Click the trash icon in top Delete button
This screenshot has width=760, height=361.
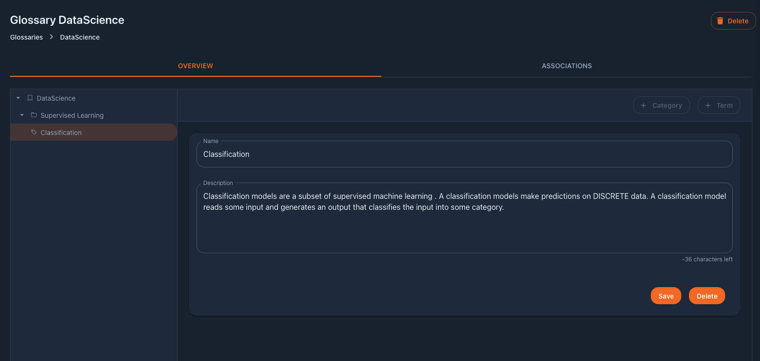(720, 21)
